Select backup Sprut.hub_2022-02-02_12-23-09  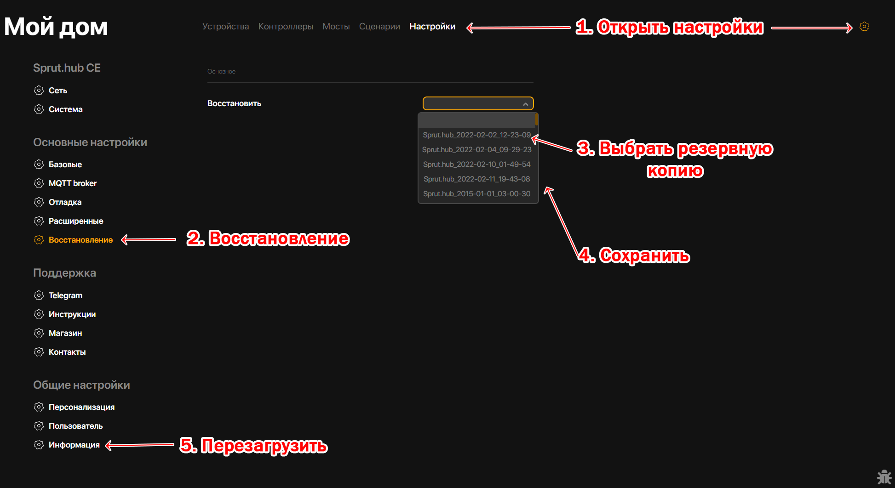[x=476, y=135]
